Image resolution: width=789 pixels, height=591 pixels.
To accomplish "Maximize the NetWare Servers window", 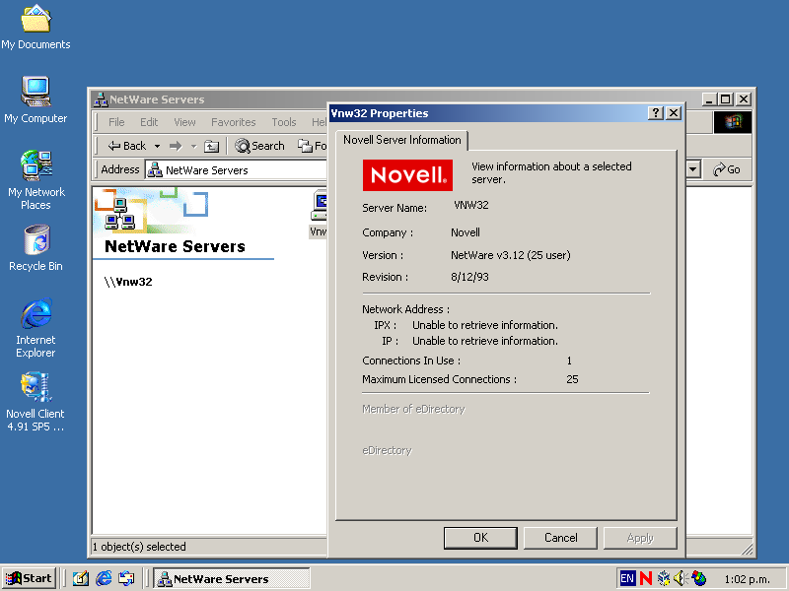I will pyautogui.click(x=725, y=99).
